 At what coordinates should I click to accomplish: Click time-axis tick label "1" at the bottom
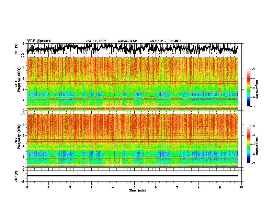[x=48, y=187]
